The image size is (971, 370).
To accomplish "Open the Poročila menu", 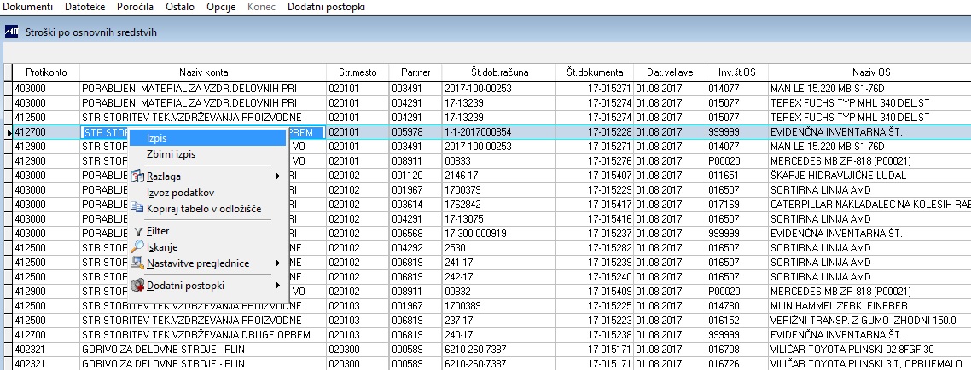I will click(x=135, y=7).
